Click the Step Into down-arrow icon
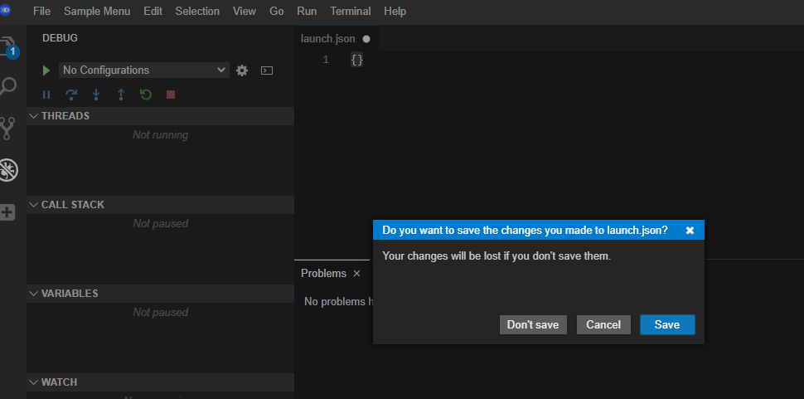Image resolution: width=804 pixels, height=399 pixels. click(x=96, y=95)
